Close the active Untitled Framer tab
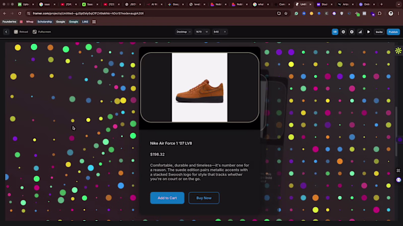This screenshot has height=226, width=403. (310, 5)
